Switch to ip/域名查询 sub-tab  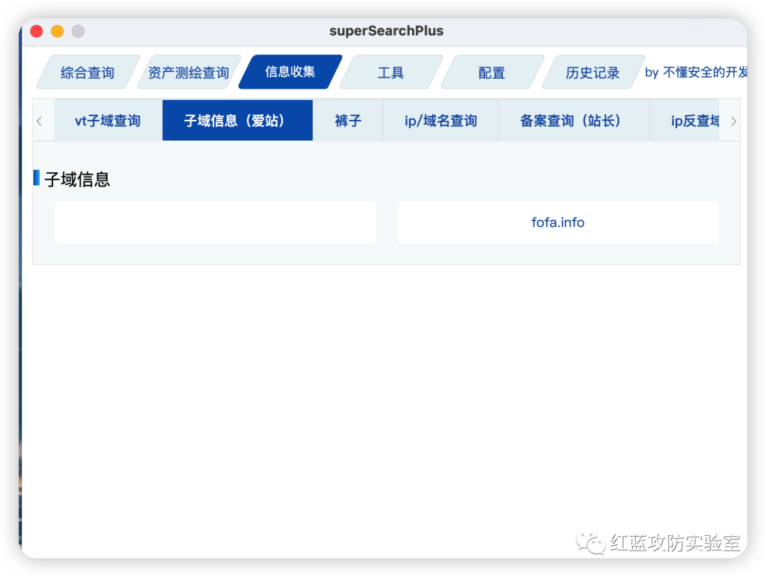(x=440, y=121)
